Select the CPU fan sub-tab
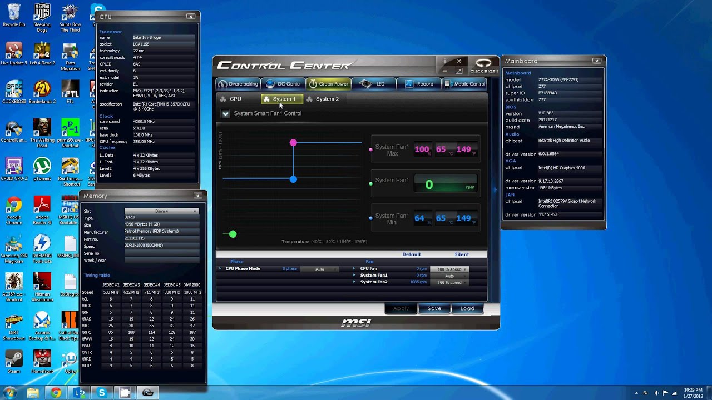 231,99
